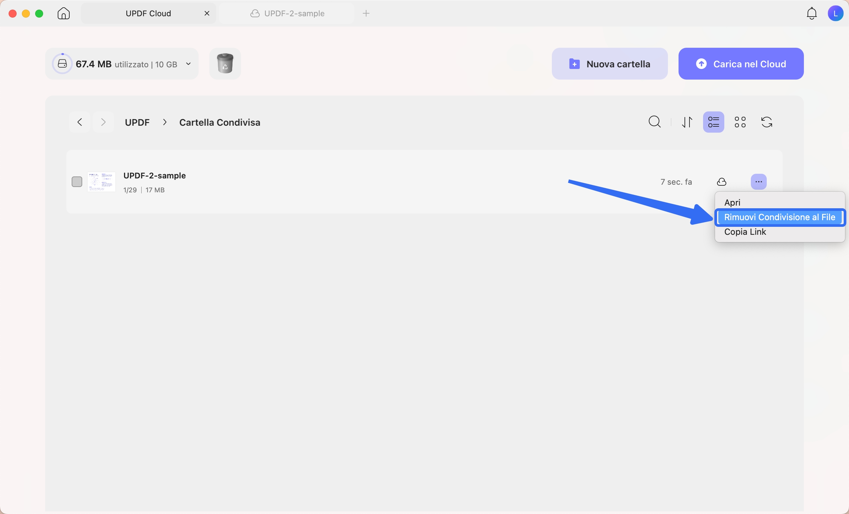Open the recycle bin

(225, 63)
